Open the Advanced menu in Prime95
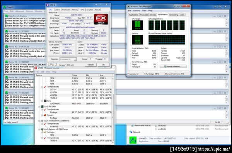This screenshot has width=232, height=153. (20, 11)
